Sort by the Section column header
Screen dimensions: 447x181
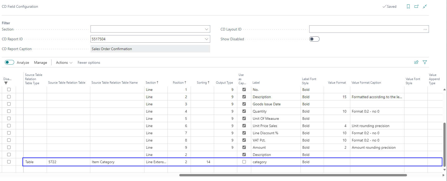(x=152, y=83)
